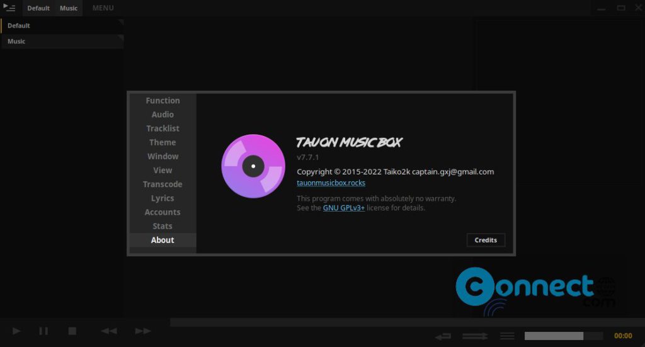Toggle shuffle mode arrows icon
The width and height of the screenshot is (645, 347).
[475, 336]
